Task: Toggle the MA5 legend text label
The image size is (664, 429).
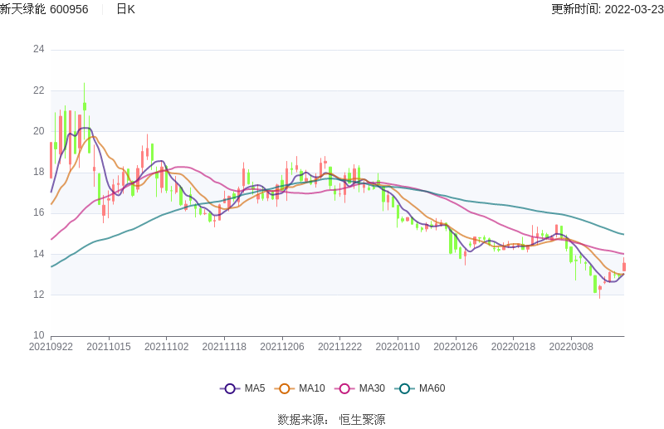Action: tap(255, 388)
